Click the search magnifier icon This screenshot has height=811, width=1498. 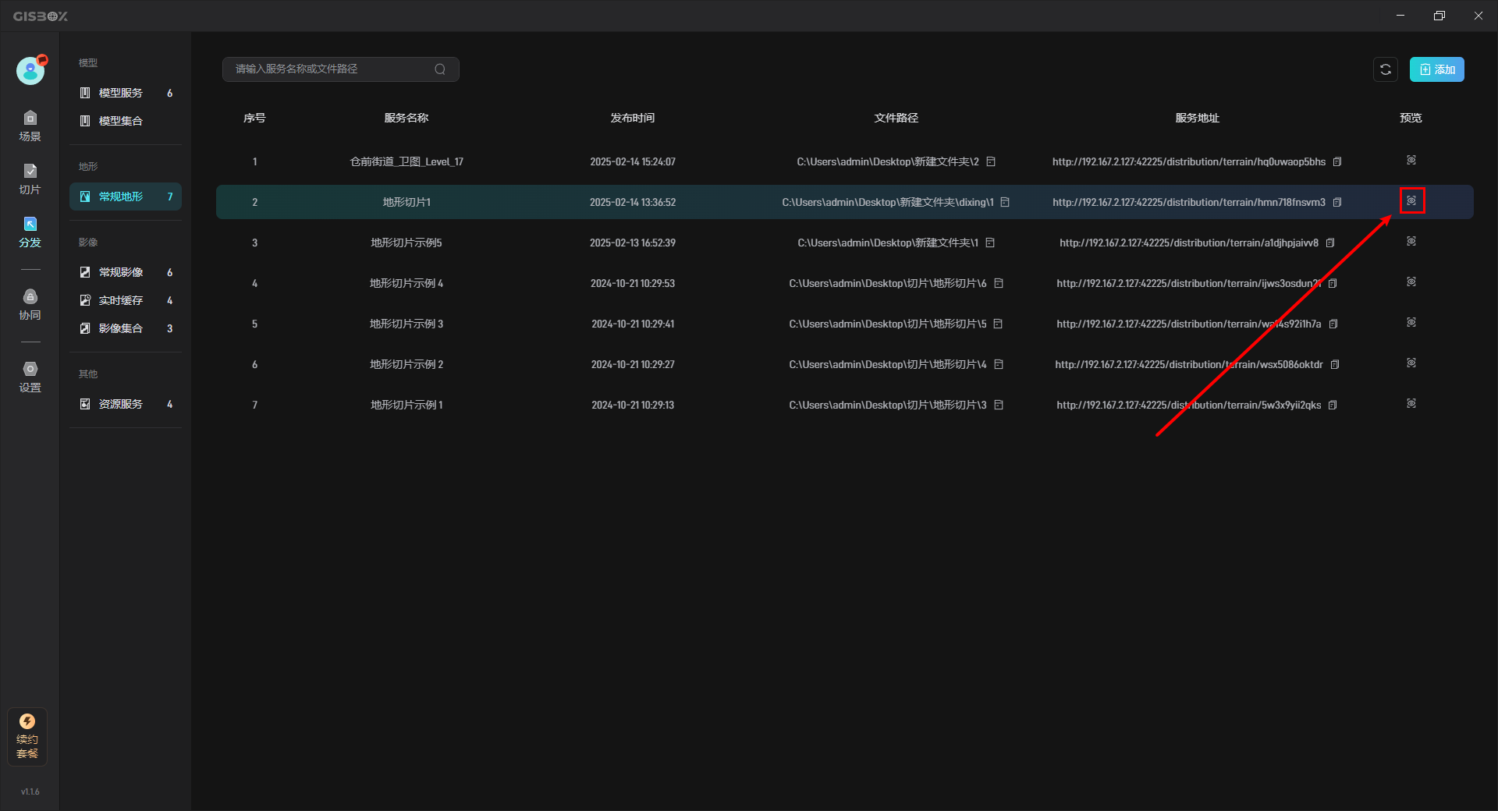tap(440, 69)
